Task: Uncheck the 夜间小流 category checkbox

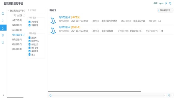Action: coord(30,44)
